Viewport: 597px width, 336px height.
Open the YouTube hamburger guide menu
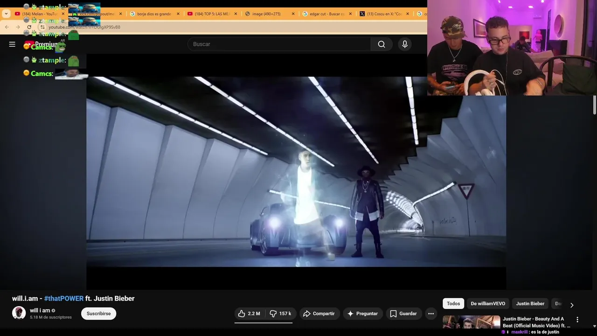click(12, 44)
